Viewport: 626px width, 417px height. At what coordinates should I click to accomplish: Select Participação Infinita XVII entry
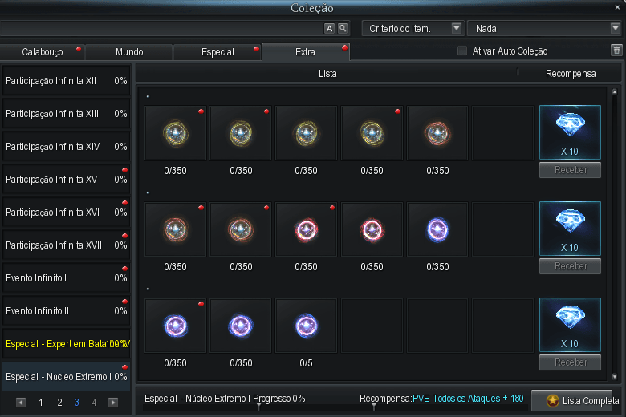[67, 245]
